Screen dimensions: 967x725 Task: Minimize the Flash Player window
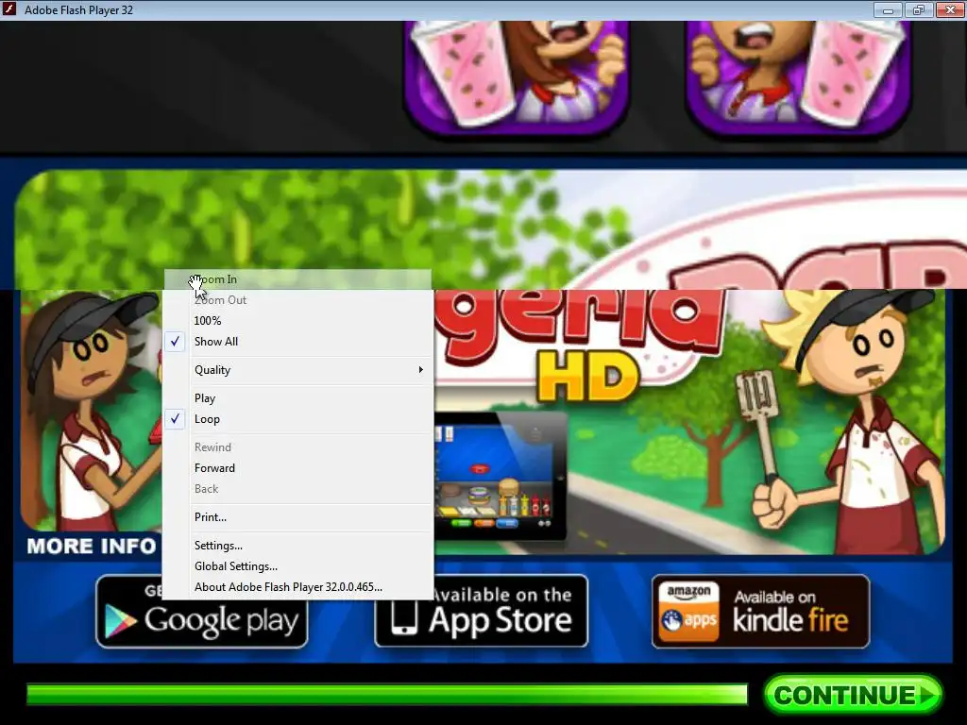[888, 9]
